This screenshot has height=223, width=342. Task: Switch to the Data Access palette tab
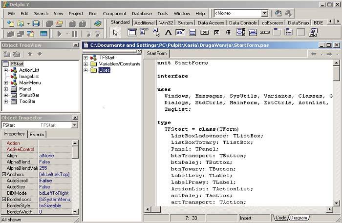click(x=211, y=22)
